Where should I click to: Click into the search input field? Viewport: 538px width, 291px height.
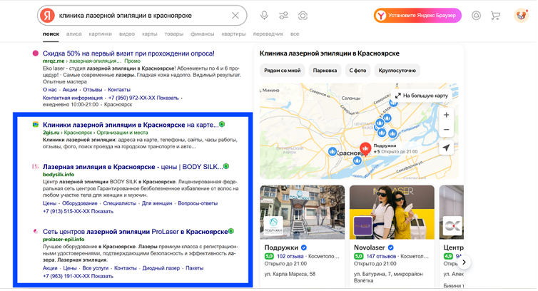[x=141, y=16]
